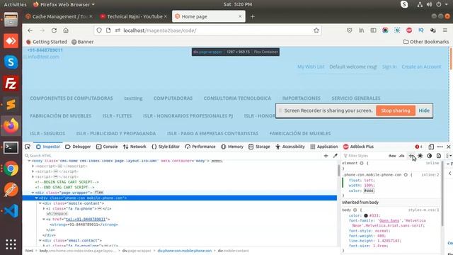Open Skype from the Ubuntu dock
Screen dimensions: 453x255
point(11,62)
